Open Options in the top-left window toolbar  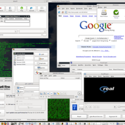(42, 9)
